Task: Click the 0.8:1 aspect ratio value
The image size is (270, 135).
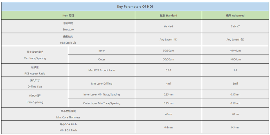Action: (x=168, y=70)
